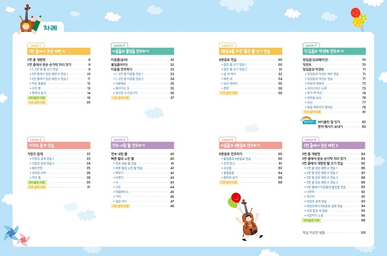Select 바이올린 점 잇기 activity entry

pos(332,122)
